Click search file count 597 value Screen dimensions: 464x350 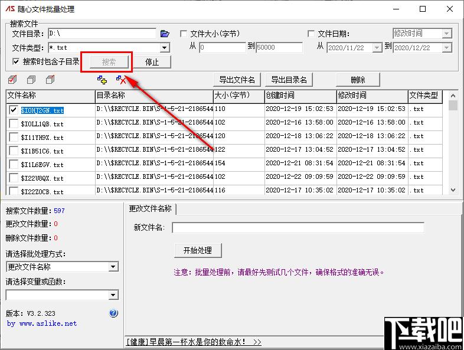pyautogui.click(x=59, y=211)
